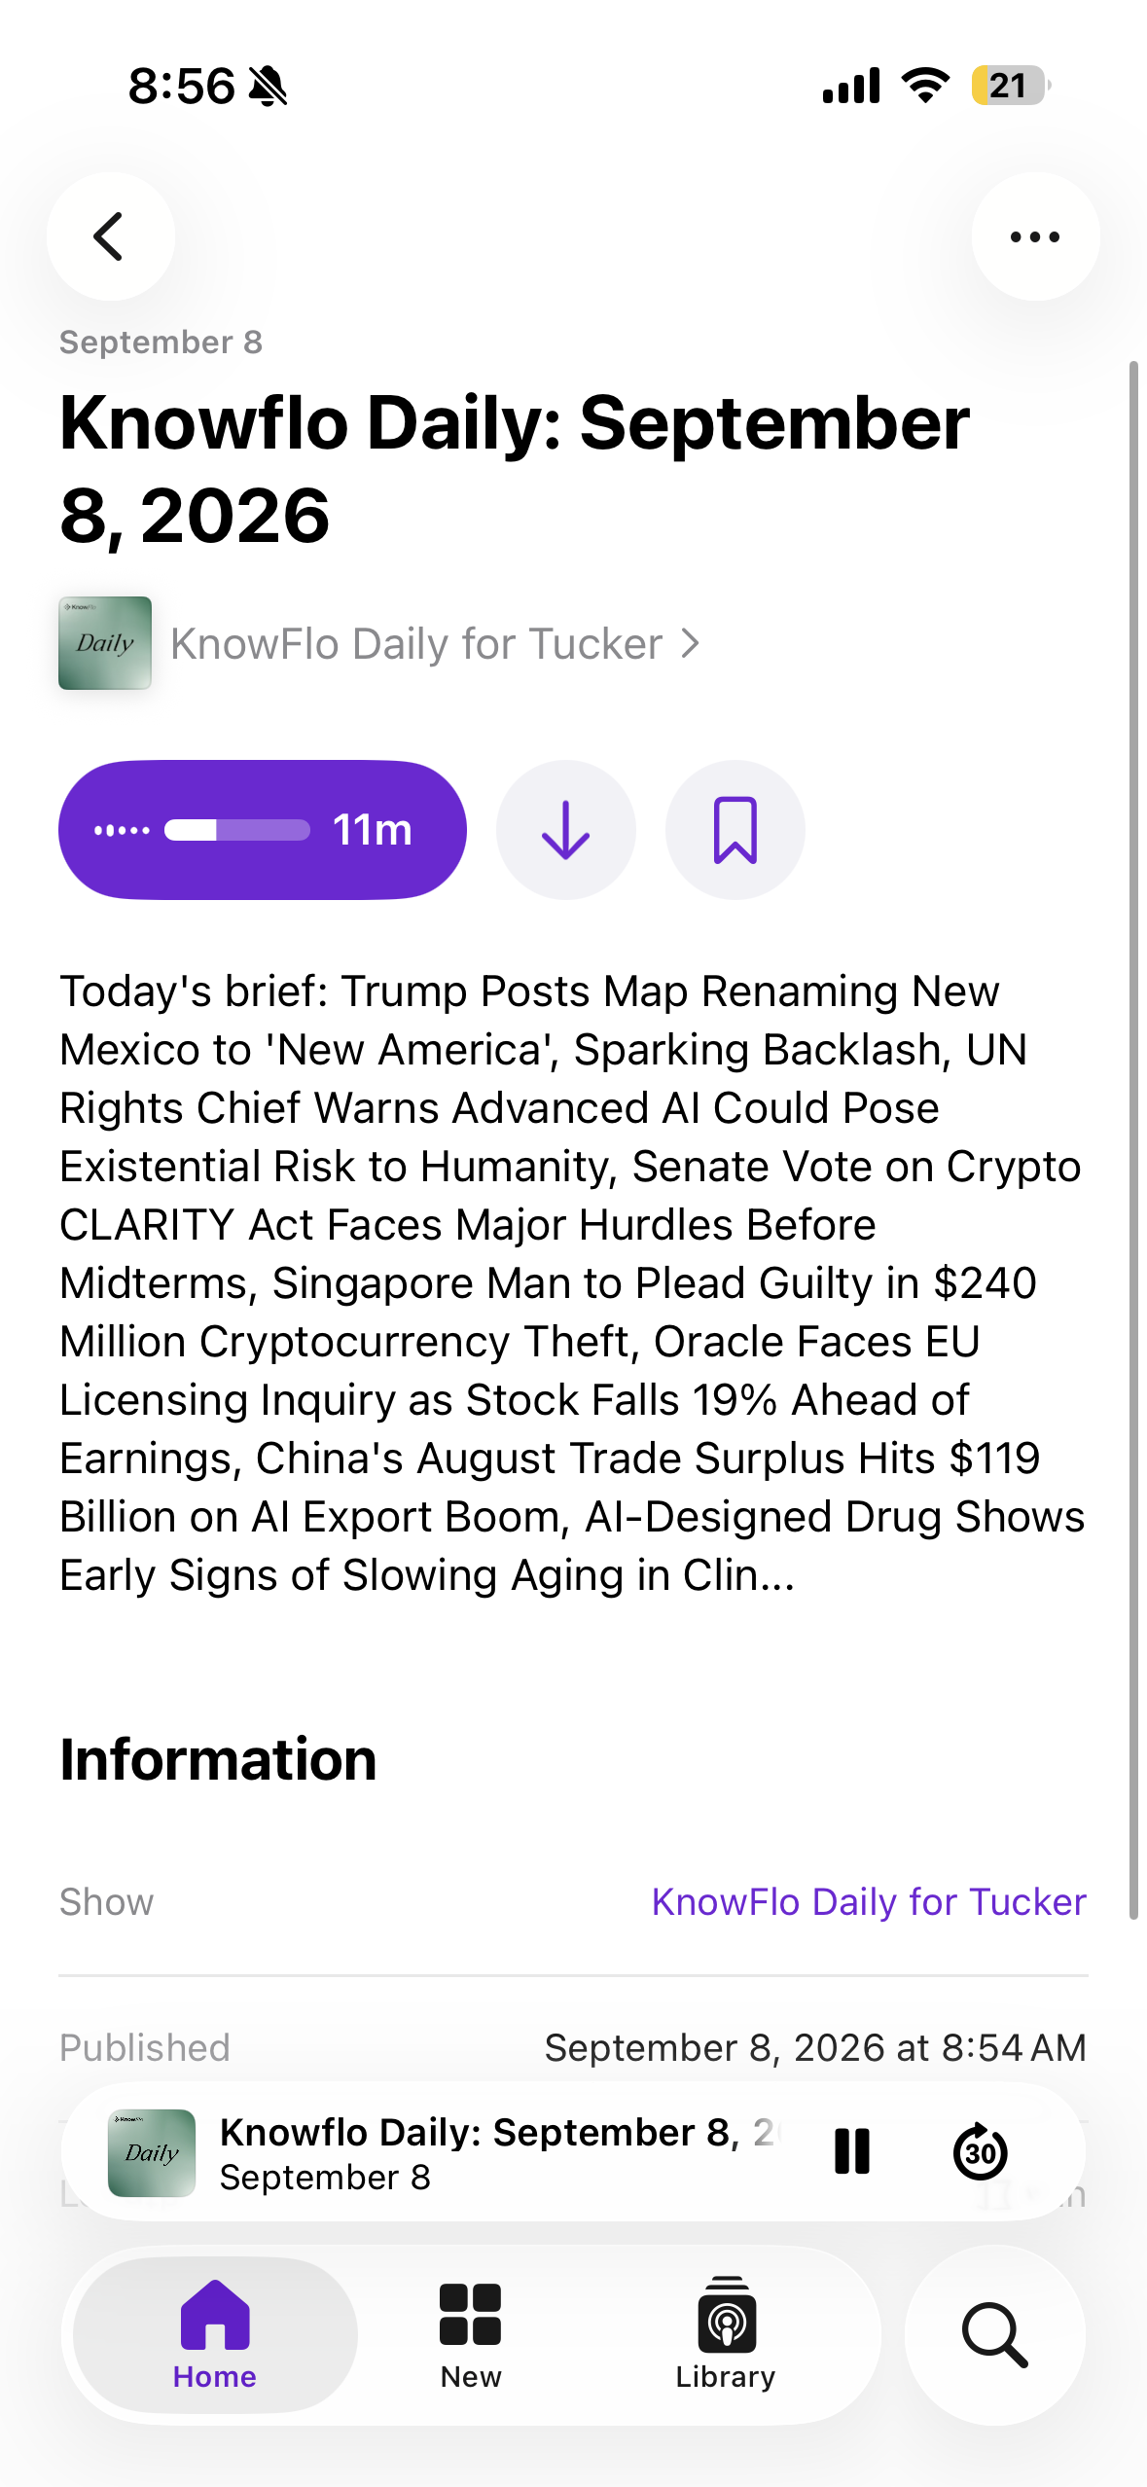Bookmark this episode
The image size is (1147, 2487).
[735, 830]
